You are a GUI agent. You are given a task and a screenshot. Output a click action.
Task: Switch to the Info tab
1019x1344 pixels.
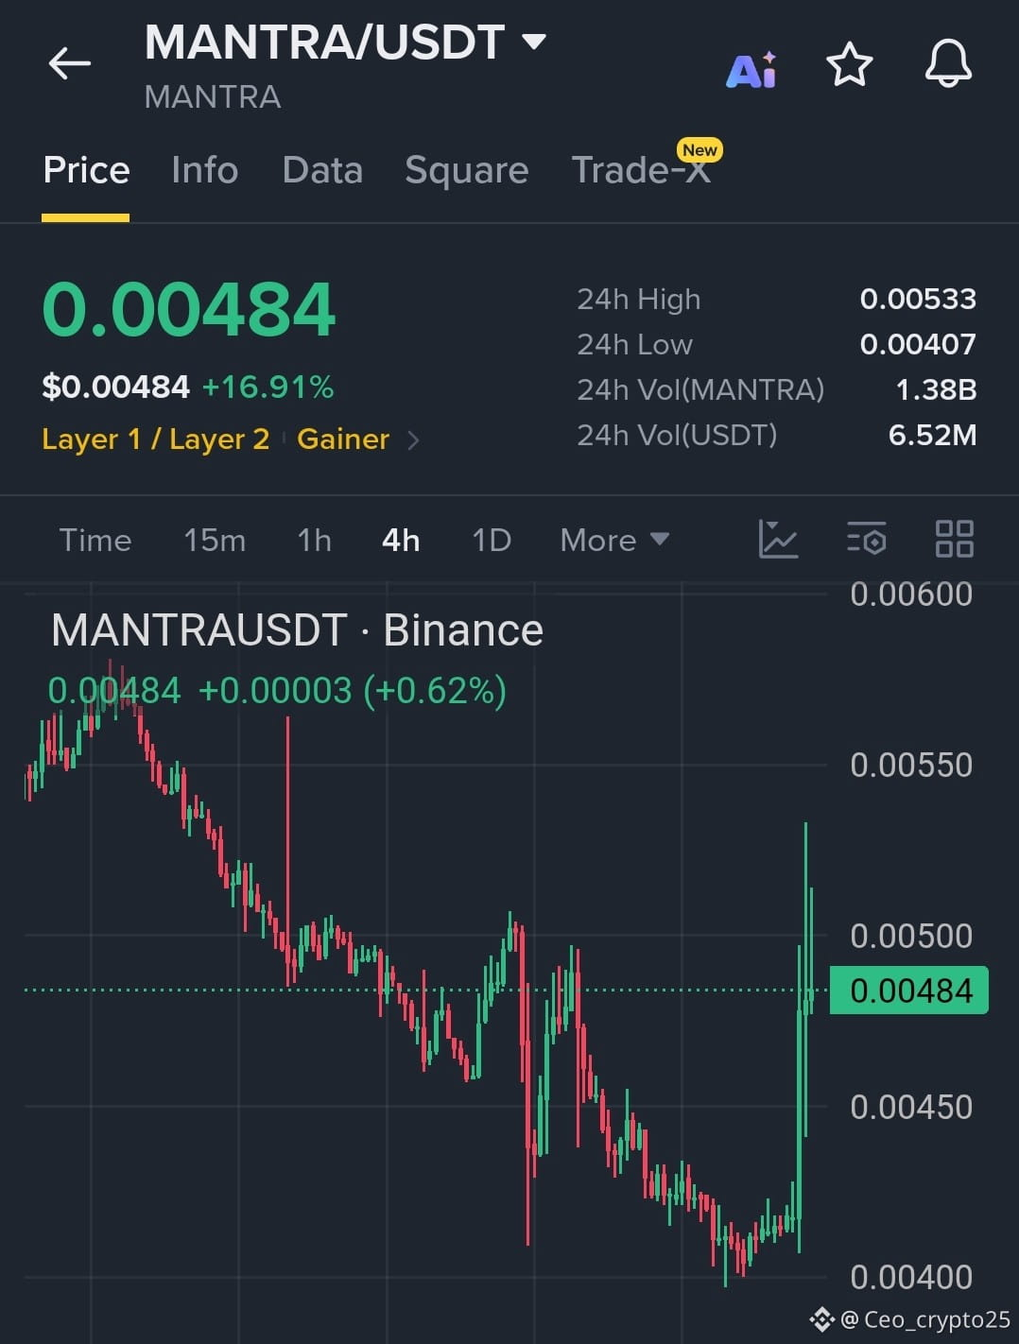[x=204, y=170]
